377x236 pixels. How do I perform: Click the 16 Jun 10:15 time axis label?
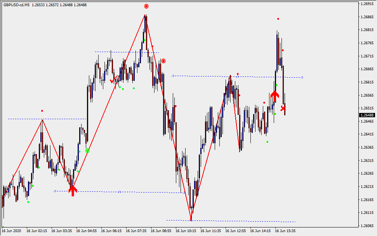[187, 231]
